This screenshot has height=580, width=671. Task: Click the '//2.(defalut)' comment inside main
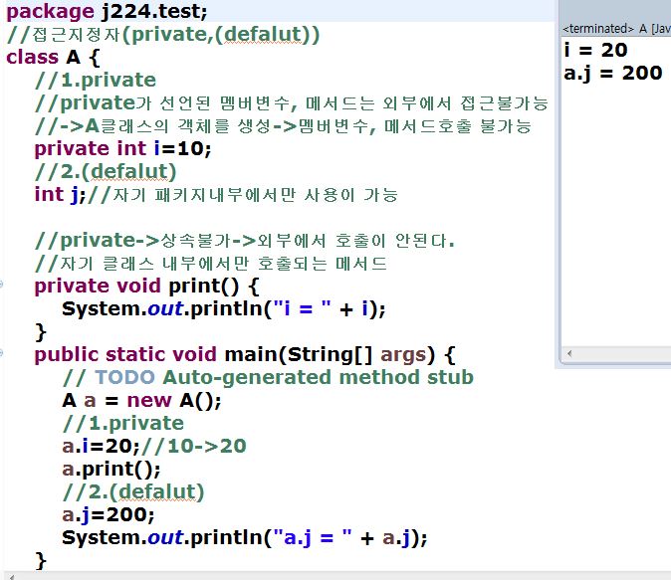click(x=133, y=491)
